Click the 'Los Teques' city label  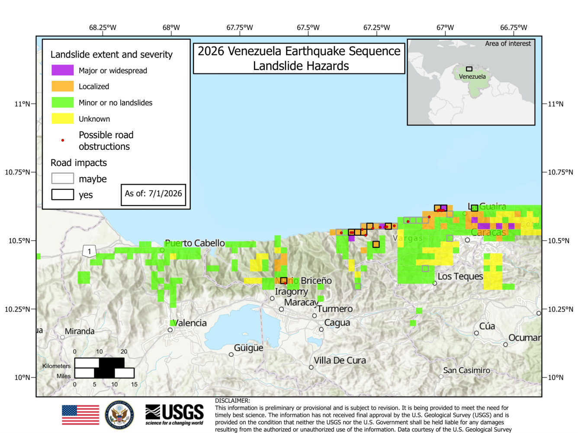pos(460,276)
